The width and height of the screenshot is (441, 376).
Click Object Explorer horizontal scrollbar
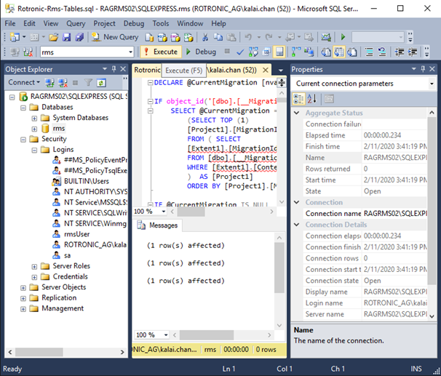coord(39,352)
